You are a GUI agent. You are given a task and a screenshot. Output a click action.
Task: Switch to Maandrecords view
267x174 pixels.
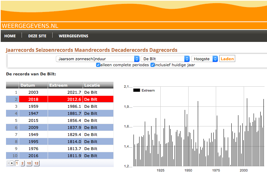(x=92, y=50)
